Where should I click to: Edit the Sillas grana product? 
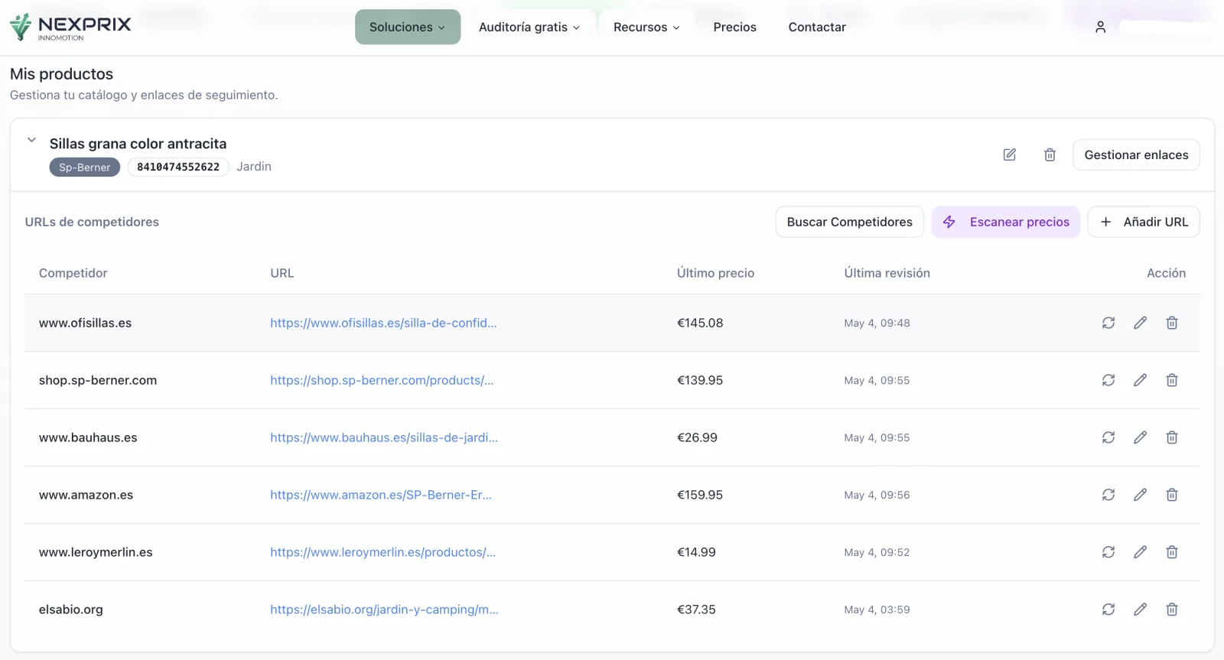(1010, 154)
